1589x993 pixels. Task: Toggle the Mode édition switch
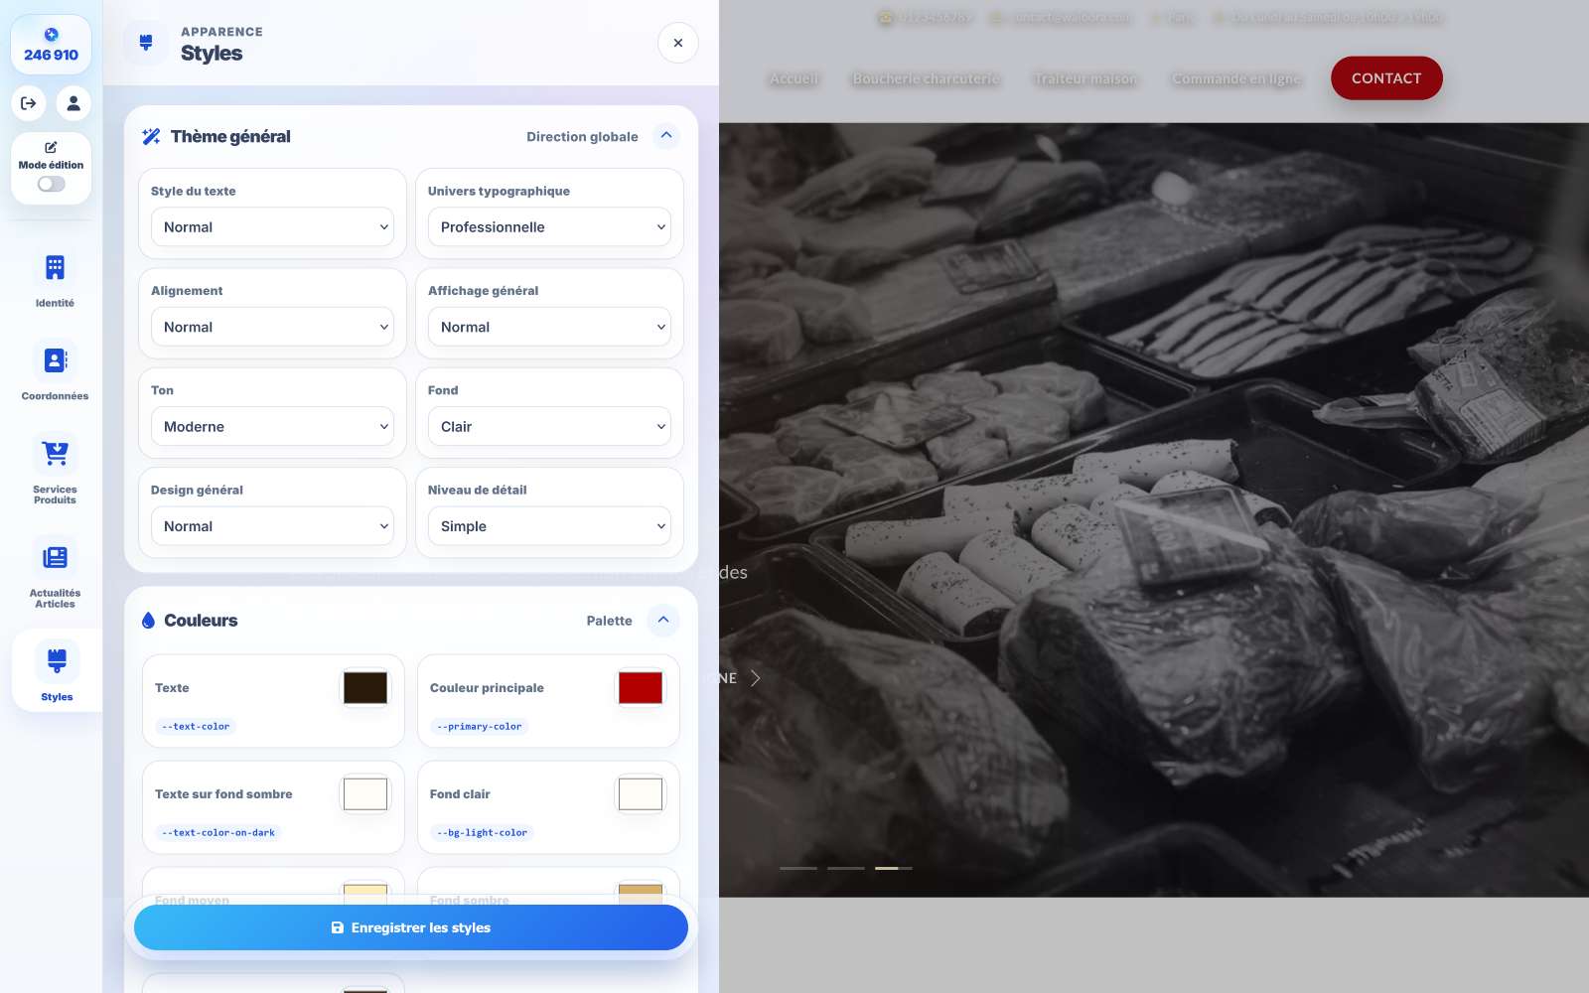52,184
